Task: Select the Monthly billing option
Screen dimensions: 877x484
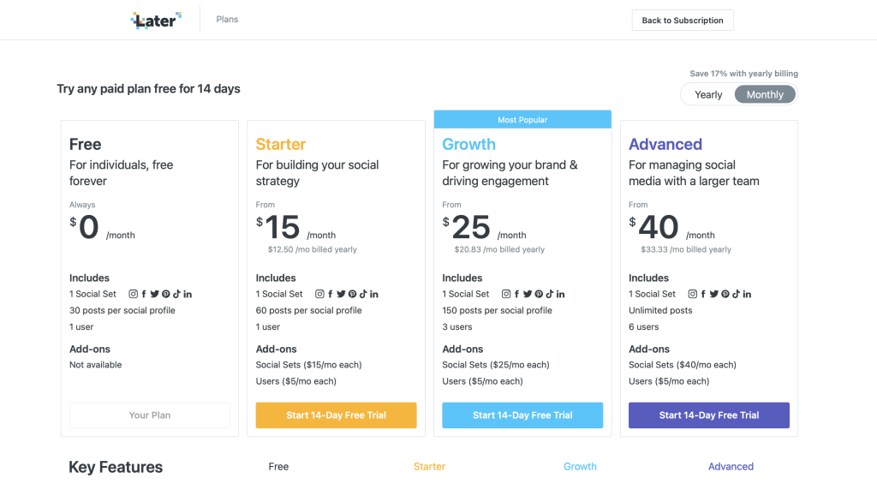Action: (765, 95)
